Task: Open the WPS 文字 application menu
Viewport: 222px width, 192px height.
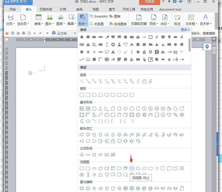Action: (x=18, y=2)
